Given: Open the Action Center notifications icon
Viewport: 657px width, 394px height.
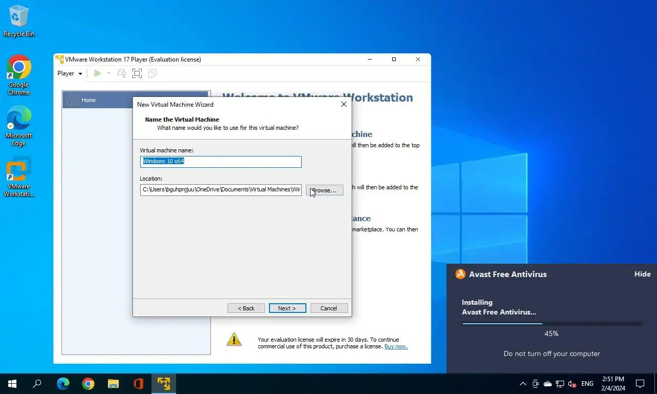Looking at the screenshot, I should (x=640, y=384).
